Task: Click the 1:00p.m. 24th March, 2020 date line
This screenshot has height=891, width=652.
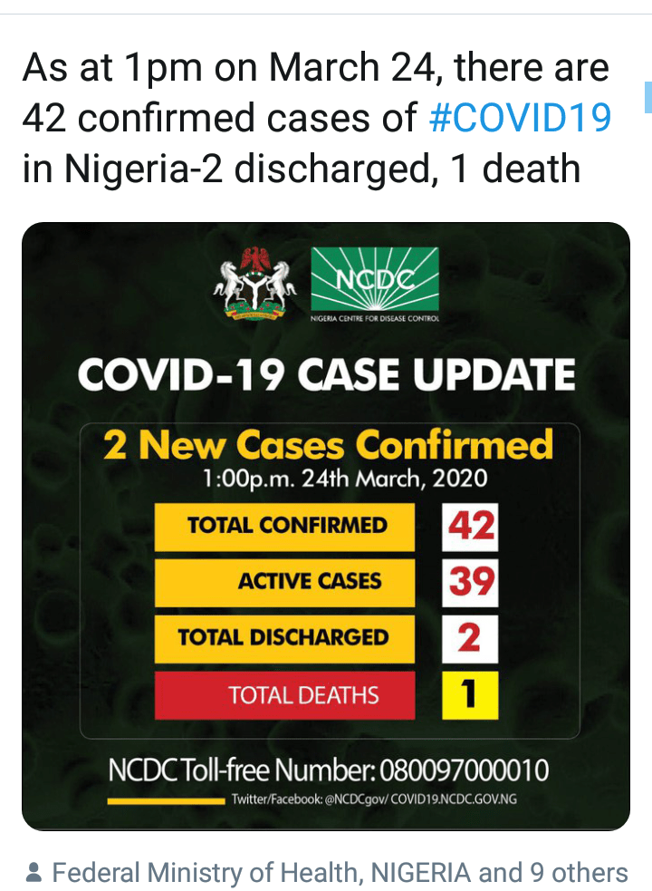Action: pyautogui.click(x=327, y=477)
